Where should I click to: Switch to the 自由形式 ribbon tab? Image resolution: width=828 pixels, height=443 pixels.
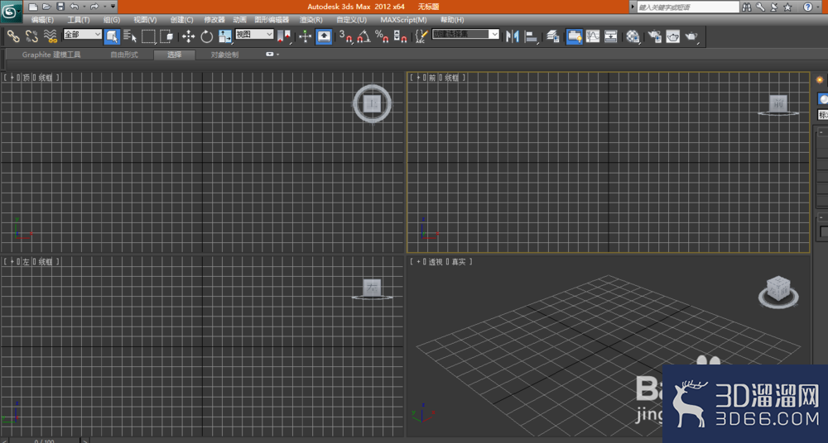(124, 55)
